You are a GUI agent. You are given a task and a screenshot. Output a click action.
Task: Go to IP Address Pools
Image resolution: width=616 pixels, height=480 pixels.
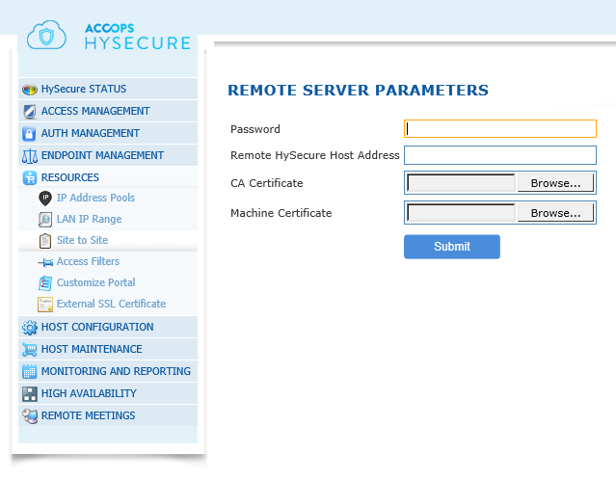(x=95, y=198)
